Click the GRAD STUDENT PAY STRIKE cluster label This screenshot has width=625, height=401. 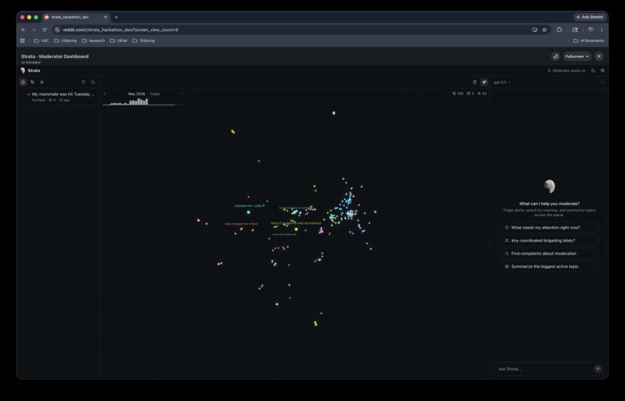point(241,224)
